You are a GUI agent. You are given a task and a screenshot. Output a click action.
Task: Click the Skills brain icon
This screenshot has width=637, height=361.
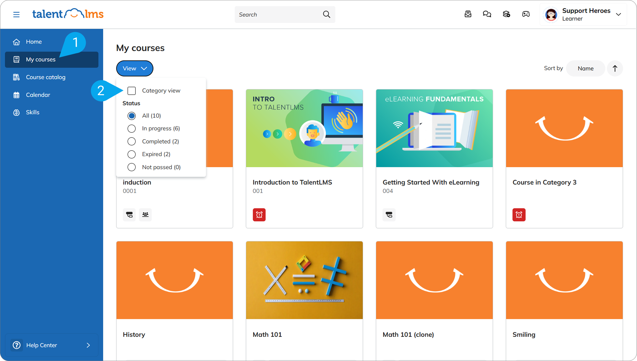pos(16,113)
